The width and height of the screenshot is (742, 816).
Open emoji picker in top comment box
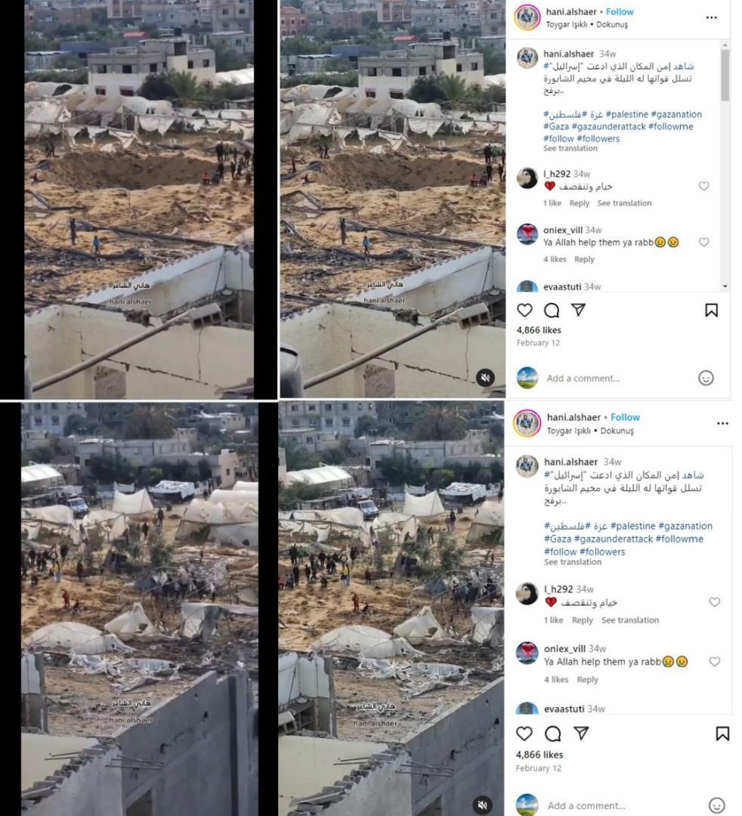click(706, 378)
